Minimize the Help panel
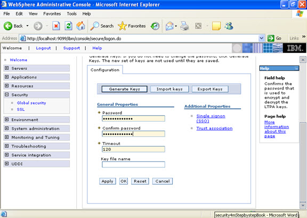The image size is (307, 218). [297, 69]
